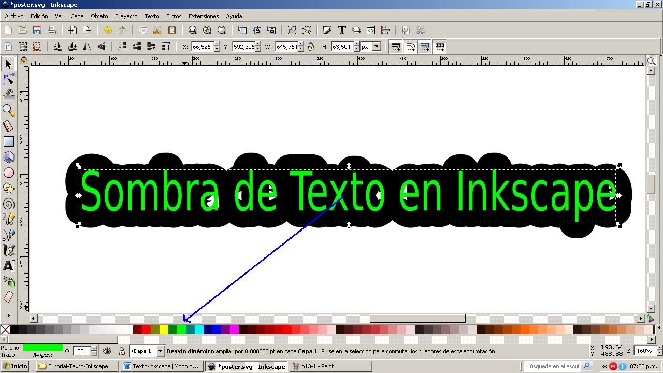Click the green Relleno fill indicator
663x373 pixels.
pos(43,347)
